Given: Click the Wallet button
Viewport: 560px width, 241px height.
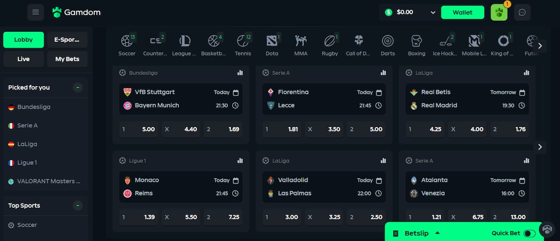Looking at the screenshot, I should pyautogui.click(x=463, y=12).
